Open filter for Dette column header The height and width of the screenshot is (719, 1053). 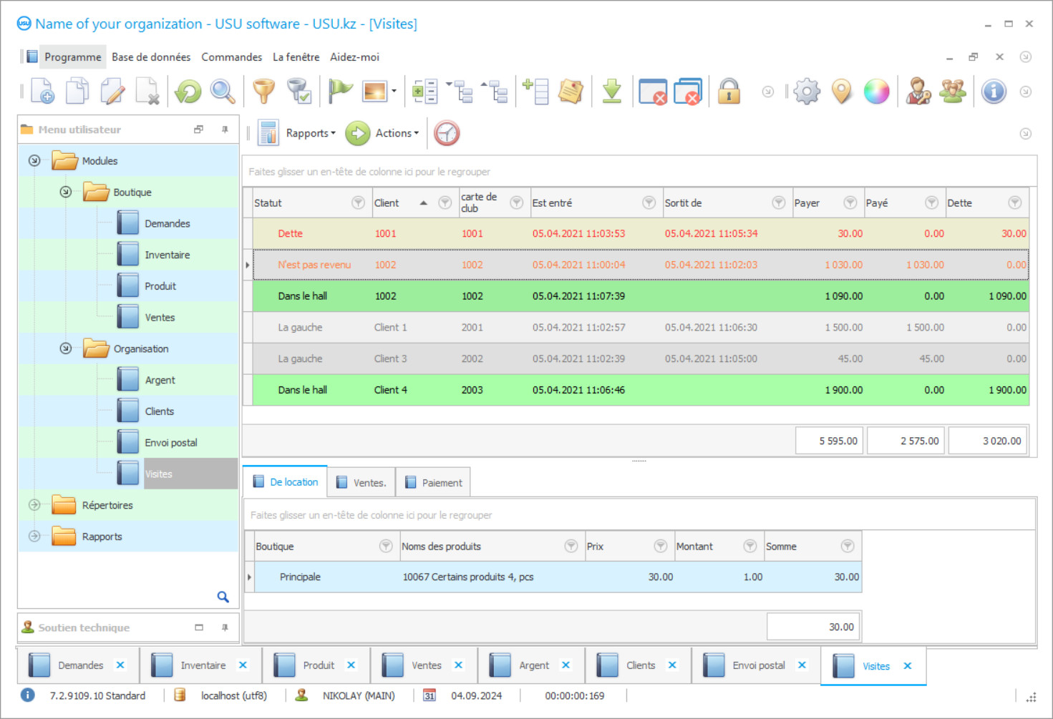[x=1014, y=203]
